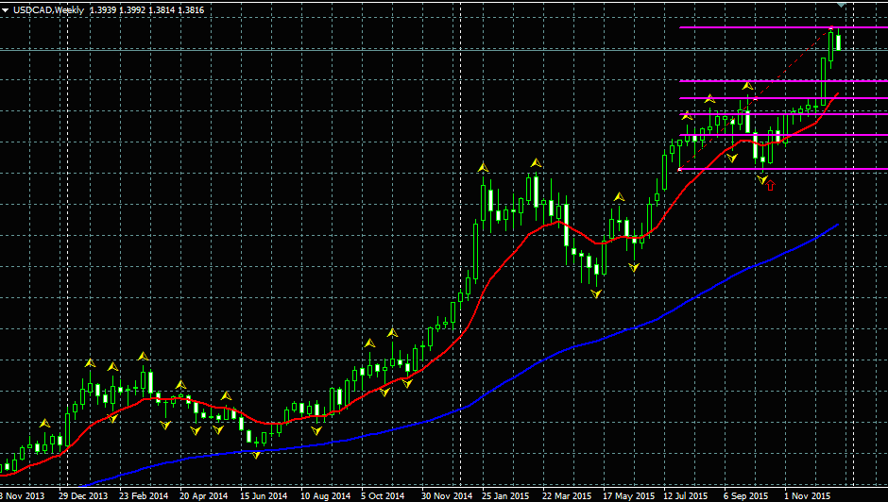Click the 23 Feb 2014 date label
888x502 pixels.
click(144, 495)
